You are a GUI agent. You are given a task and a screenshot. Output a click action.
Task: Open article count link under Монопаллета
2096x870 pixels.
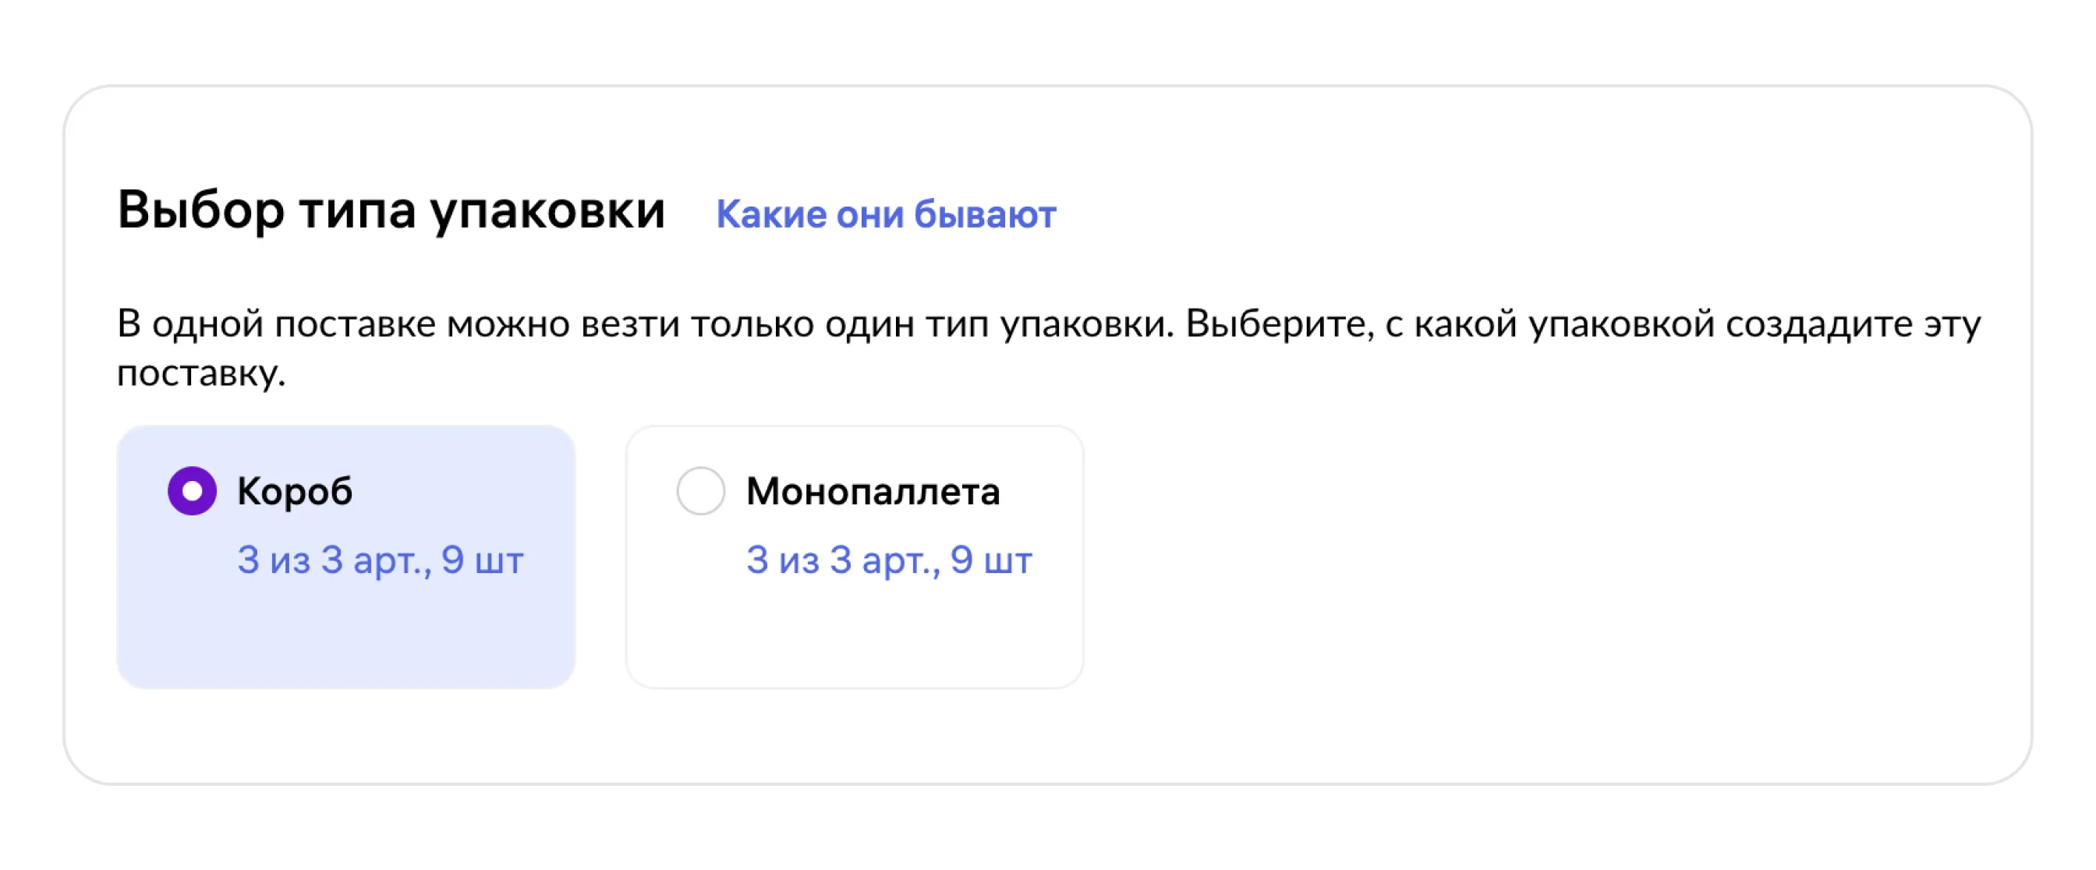[x=888, y=561]
